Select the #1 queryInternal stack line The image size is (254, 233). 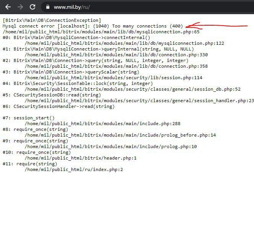pos(98,49)
